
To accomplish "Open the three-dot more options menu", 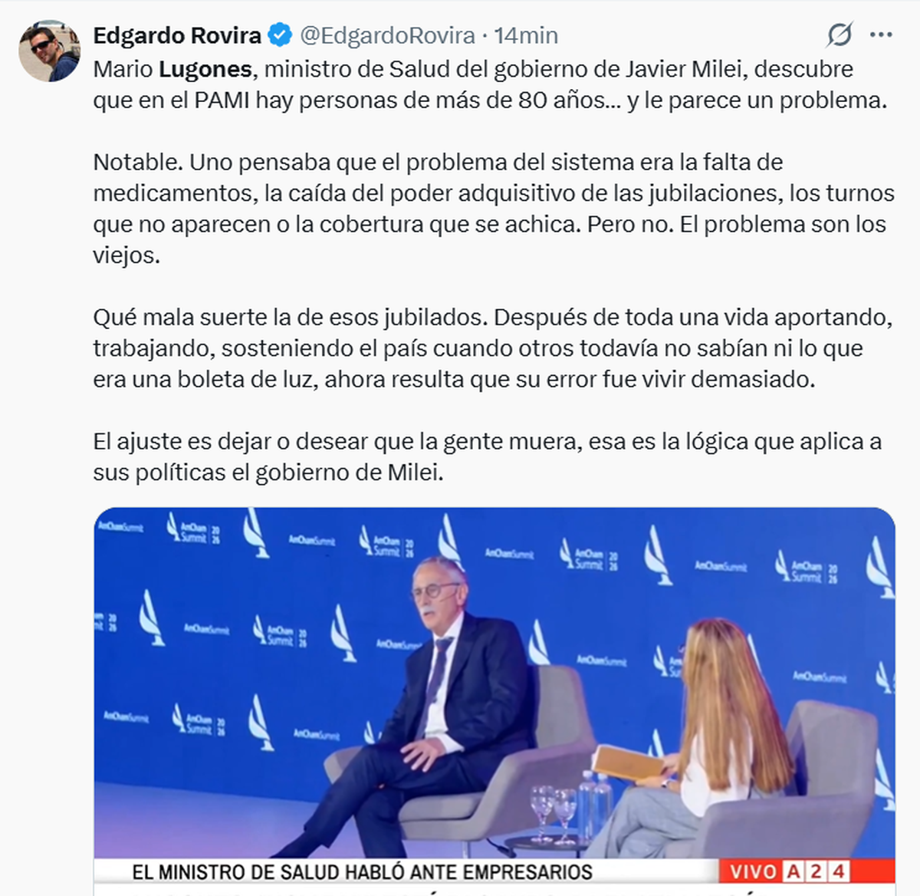I will coord(881,35).
